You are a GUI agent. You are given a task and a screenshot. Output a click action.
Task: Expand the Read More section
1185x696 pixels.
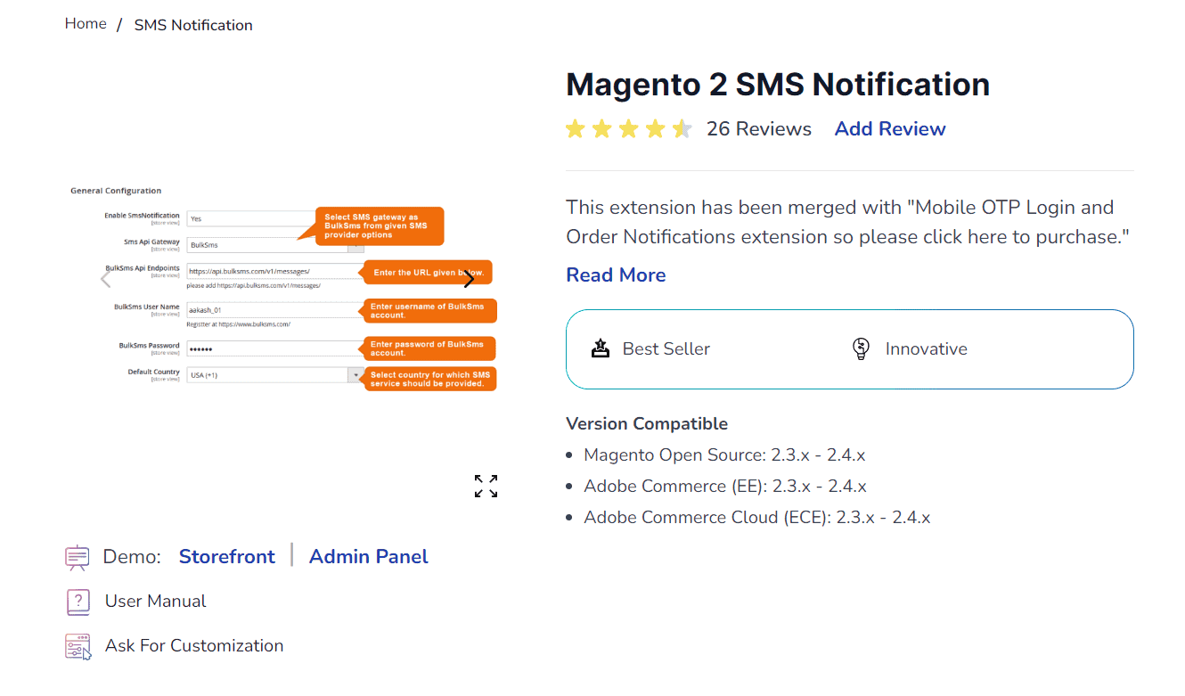[616, 274]
